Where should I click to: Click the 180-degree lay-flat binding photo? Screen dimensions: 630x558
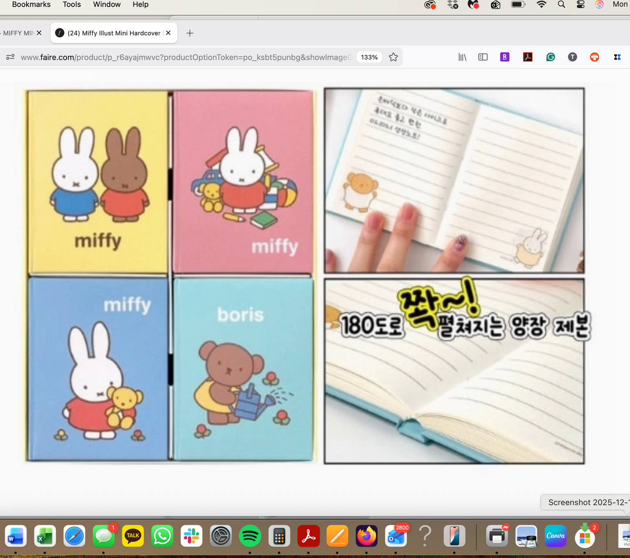click(x=454, y=371)
